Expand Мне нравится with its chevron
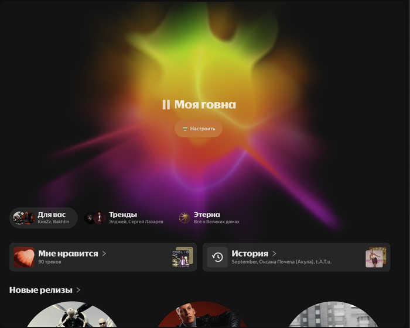 (104, 253)
